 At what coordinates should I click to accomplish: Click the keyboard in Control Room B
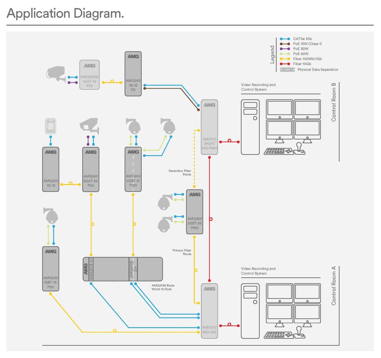pyautogui.click(x=278, y=151)
